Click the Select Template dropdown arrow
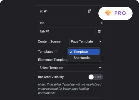The width and height of the screenshot is (139, 100). [x=100, y=68]
